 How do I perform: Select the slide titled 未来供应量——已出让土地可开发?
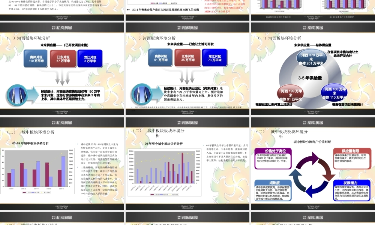(x=187, y=69)
